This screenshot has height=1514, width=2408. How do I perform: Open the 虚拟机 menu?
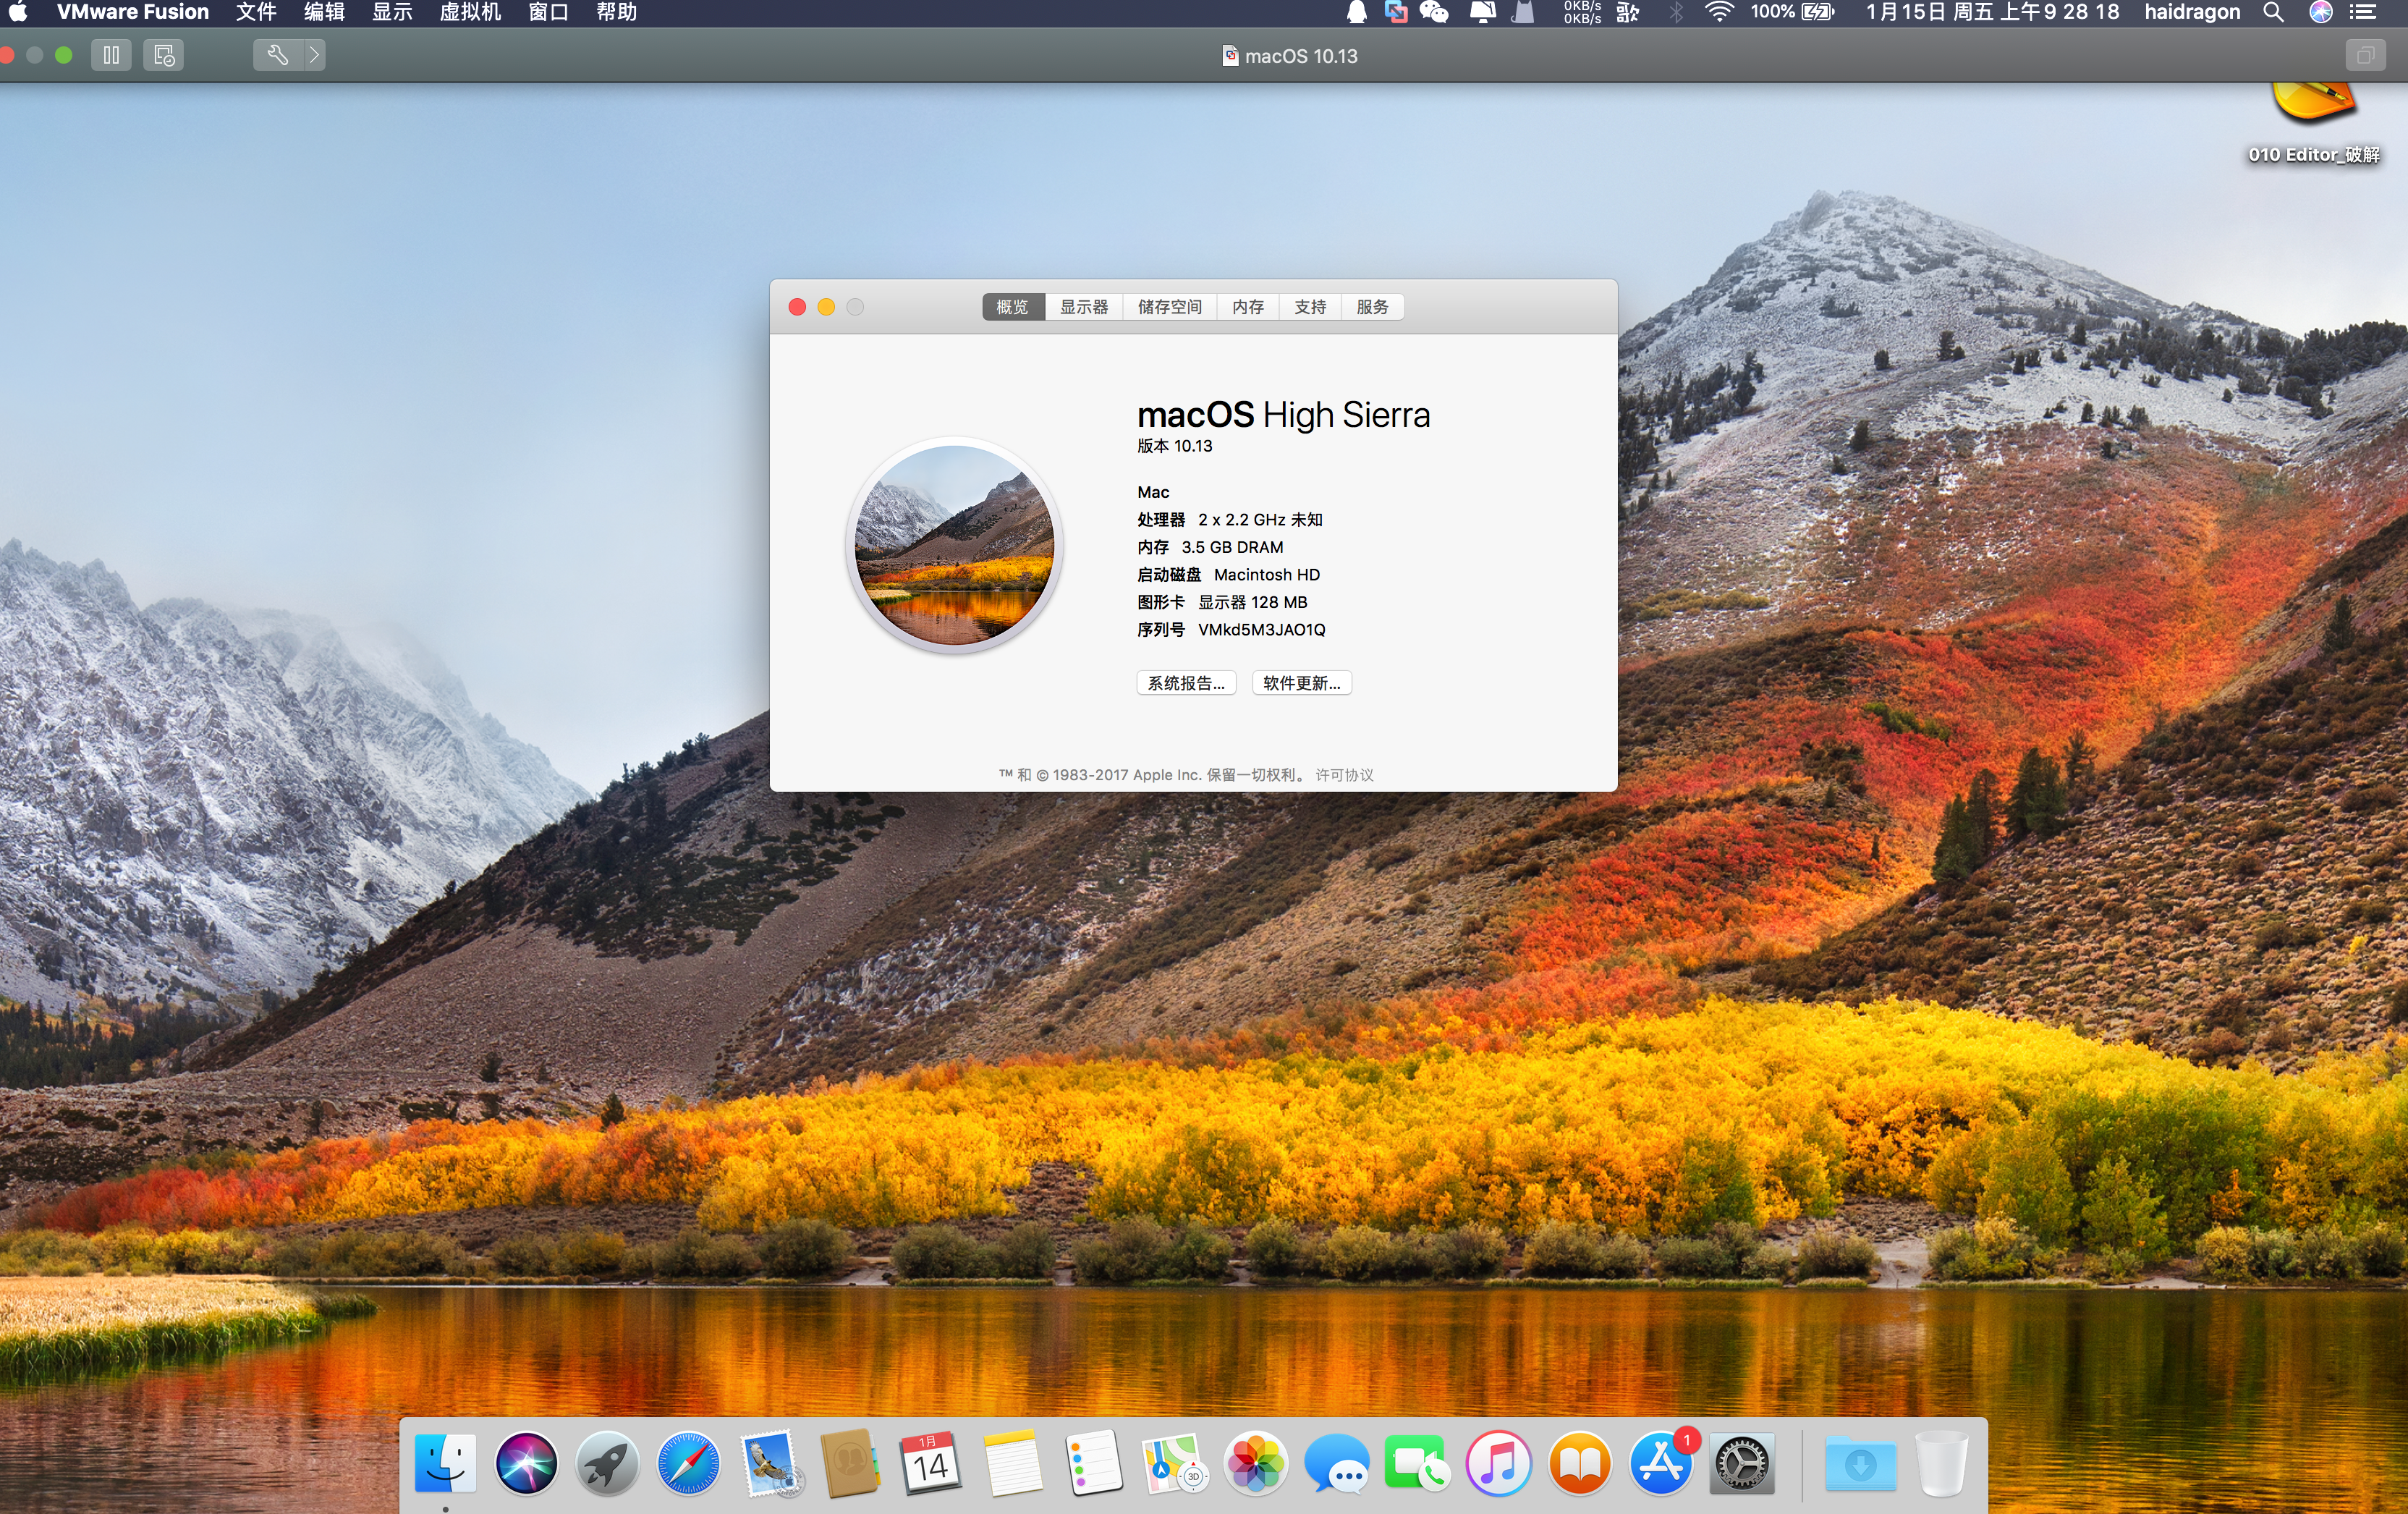470,12
